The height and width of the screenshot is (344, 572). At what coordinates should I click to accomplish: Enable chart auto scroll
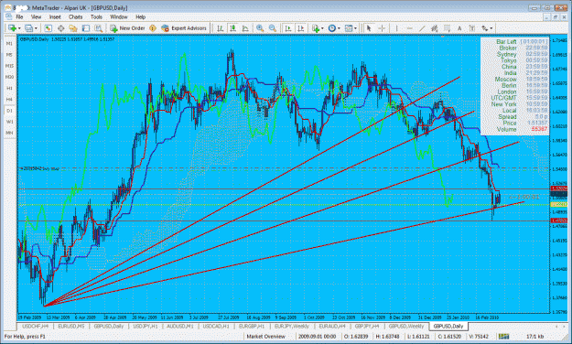288,28
